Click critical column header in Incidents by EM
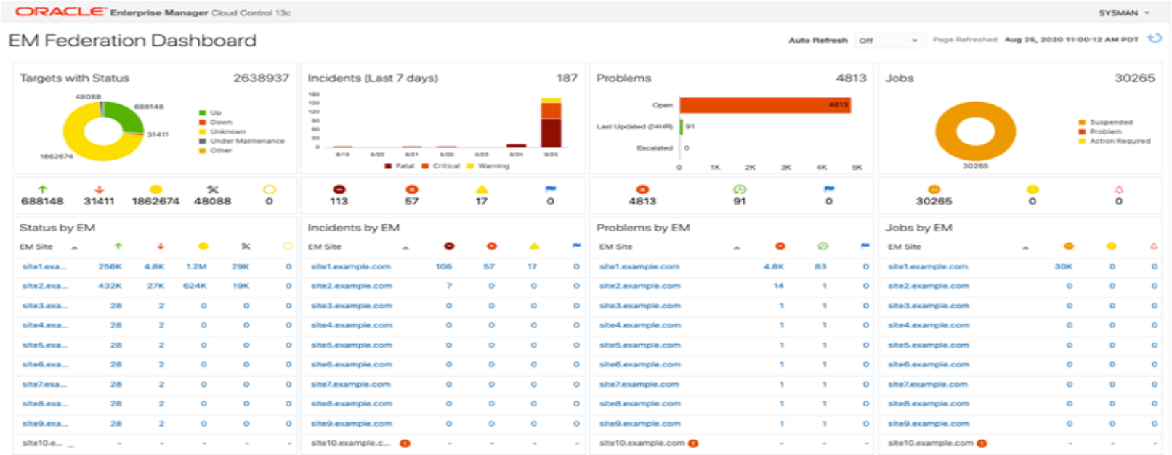This screenshot has height=455, width=1172. point(492,247)
